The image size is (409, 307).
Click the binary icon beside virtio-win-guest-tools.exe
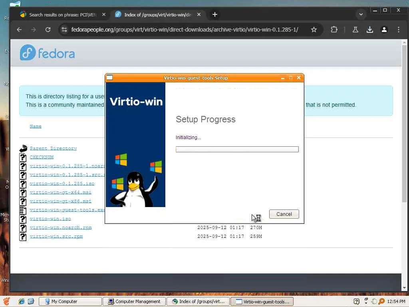pyautogui.click(x=23, y=210)
